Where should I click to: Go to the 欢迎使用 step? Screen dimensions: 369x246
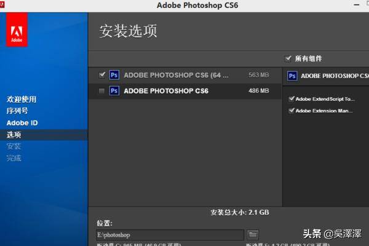(x=22, y=99)
